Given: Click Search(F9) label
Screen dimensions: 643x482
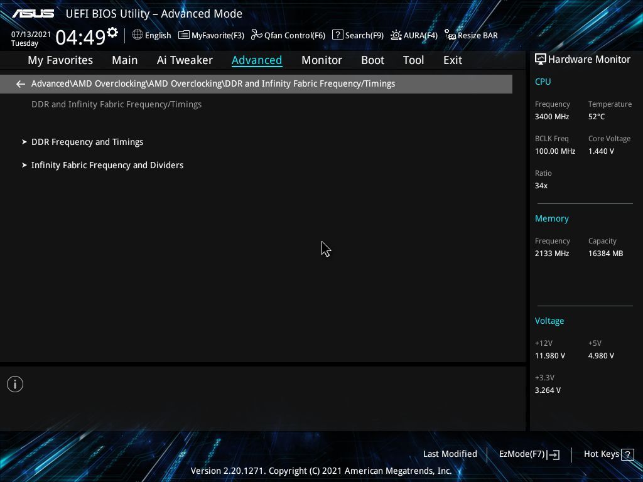Looking at the screenshot, I should [364, 35].
